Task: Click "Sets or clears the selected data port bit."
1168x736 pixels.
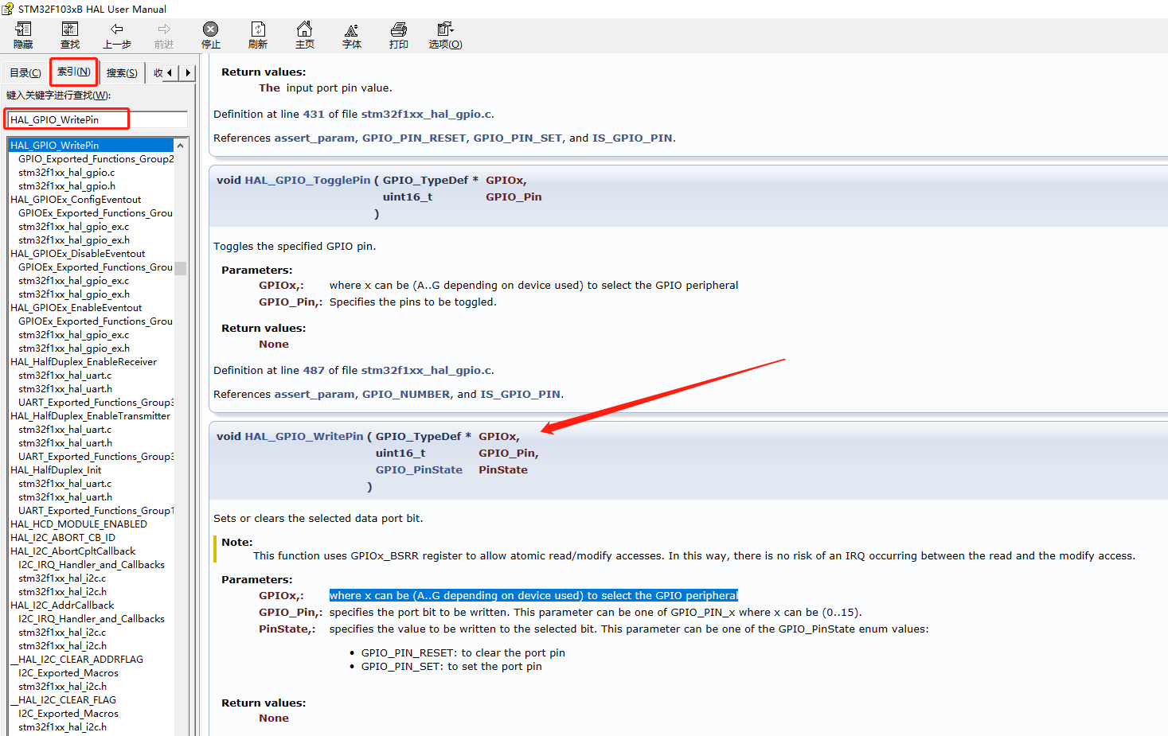Action: pos(318,518)
